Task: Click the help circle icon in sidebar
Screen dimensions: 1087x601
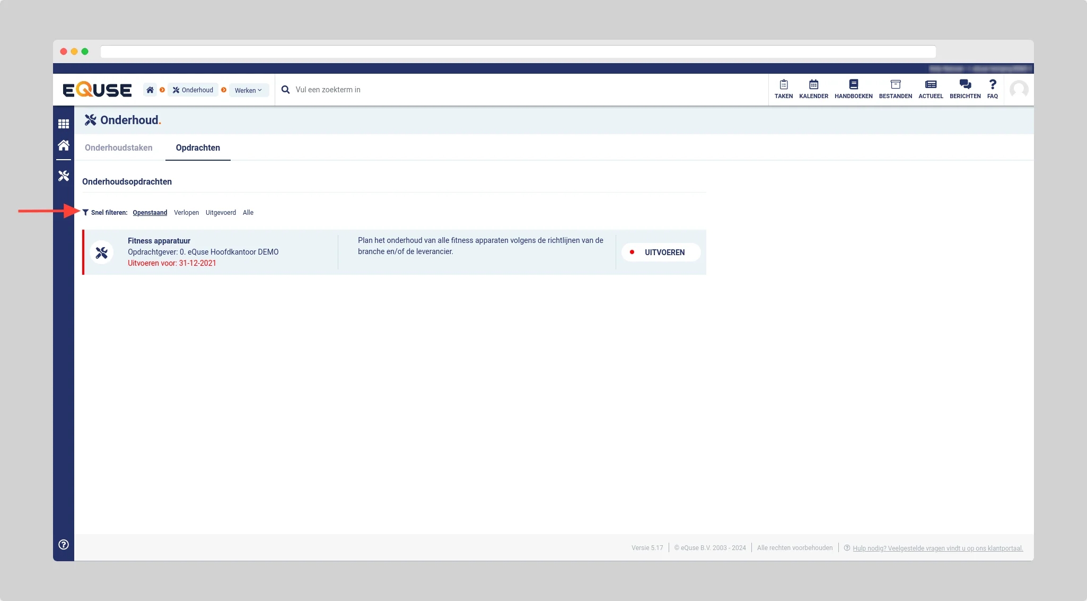Action: pyautogui.click(x=64, y=544)
